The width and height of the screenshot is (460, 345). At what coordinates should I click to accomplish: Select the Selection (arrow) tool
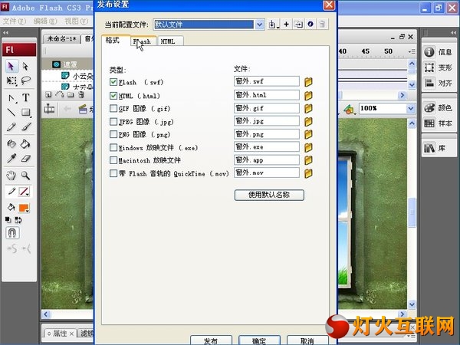(x=11, y=67)
